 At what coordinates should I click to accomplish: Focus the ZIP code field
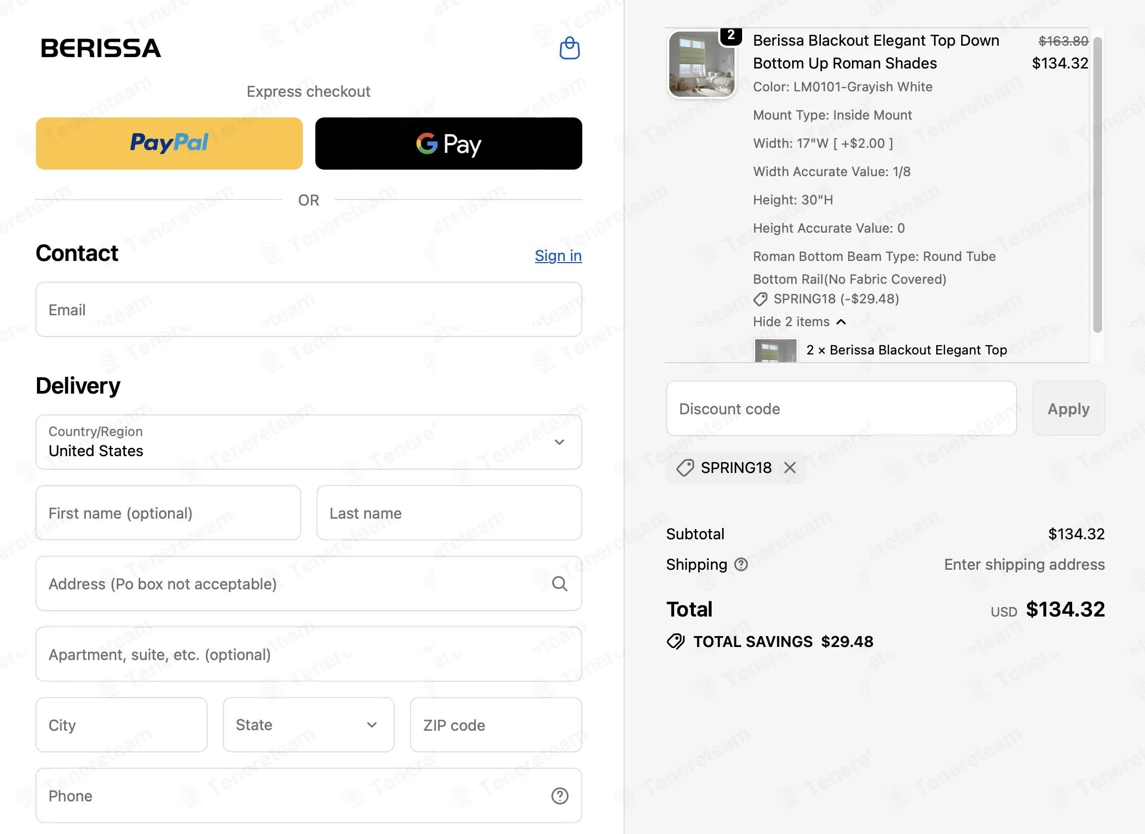(x=496, y=725)
